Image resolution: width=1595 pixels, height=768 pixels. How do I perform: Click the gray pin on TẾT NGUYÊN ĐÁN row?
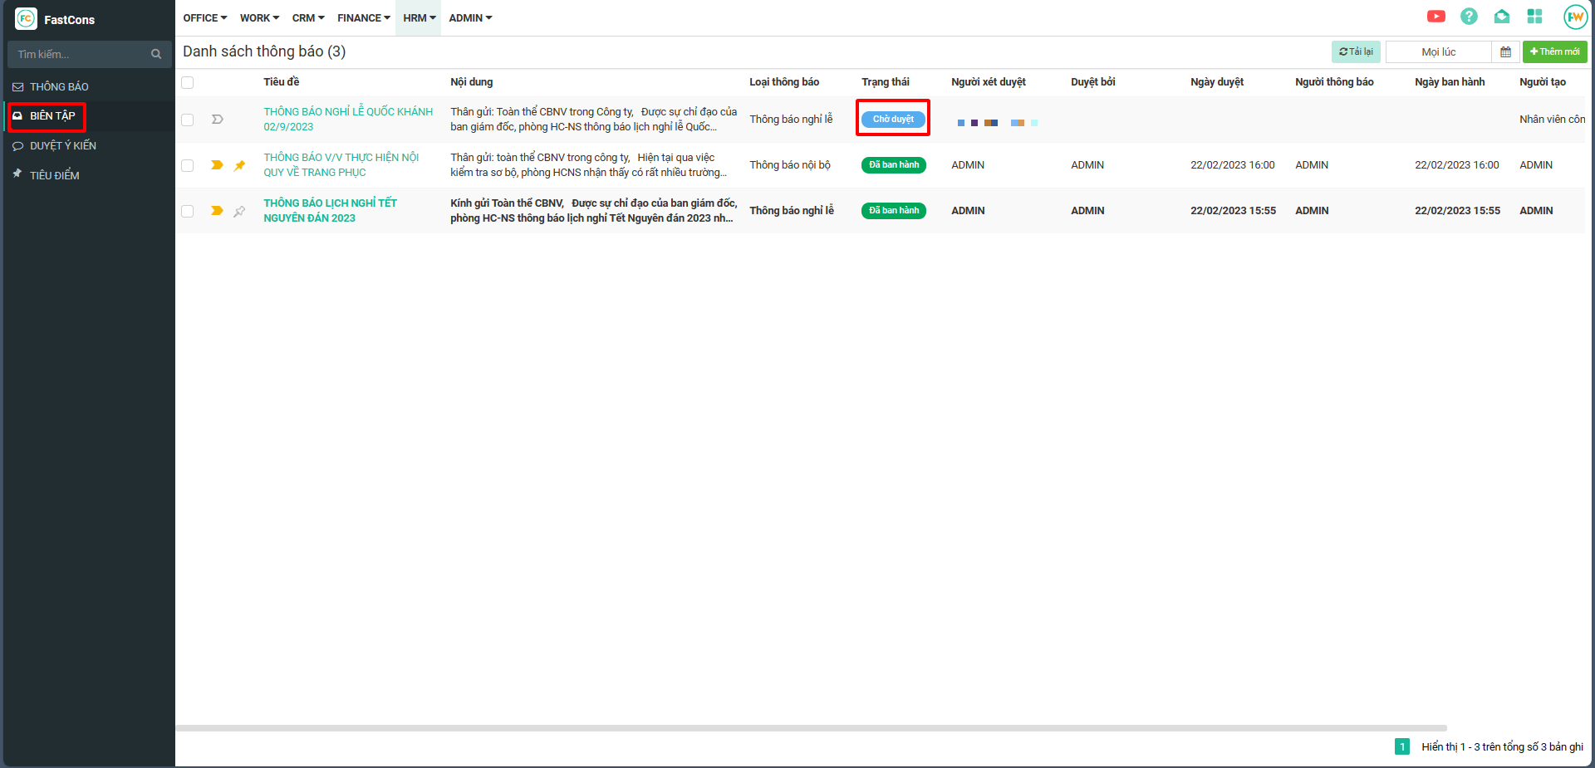click(x=239, y=211)
